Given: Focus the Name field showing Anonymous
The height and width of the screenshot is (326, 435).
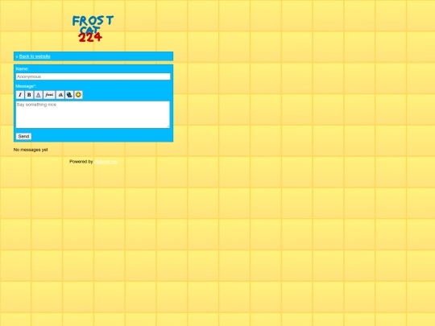Looking at the screenshot, I should point(93,76).
